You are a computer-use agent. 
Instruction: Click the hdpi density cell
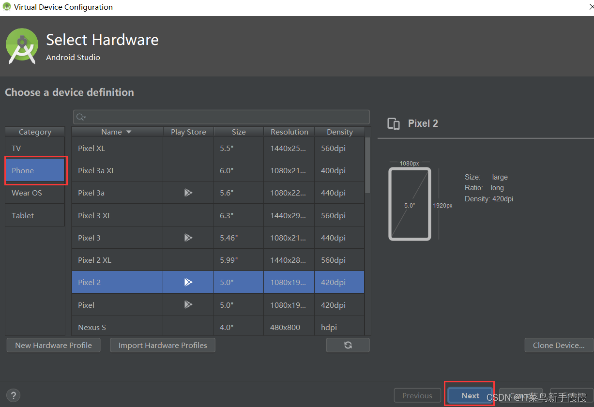pos(340,327)
